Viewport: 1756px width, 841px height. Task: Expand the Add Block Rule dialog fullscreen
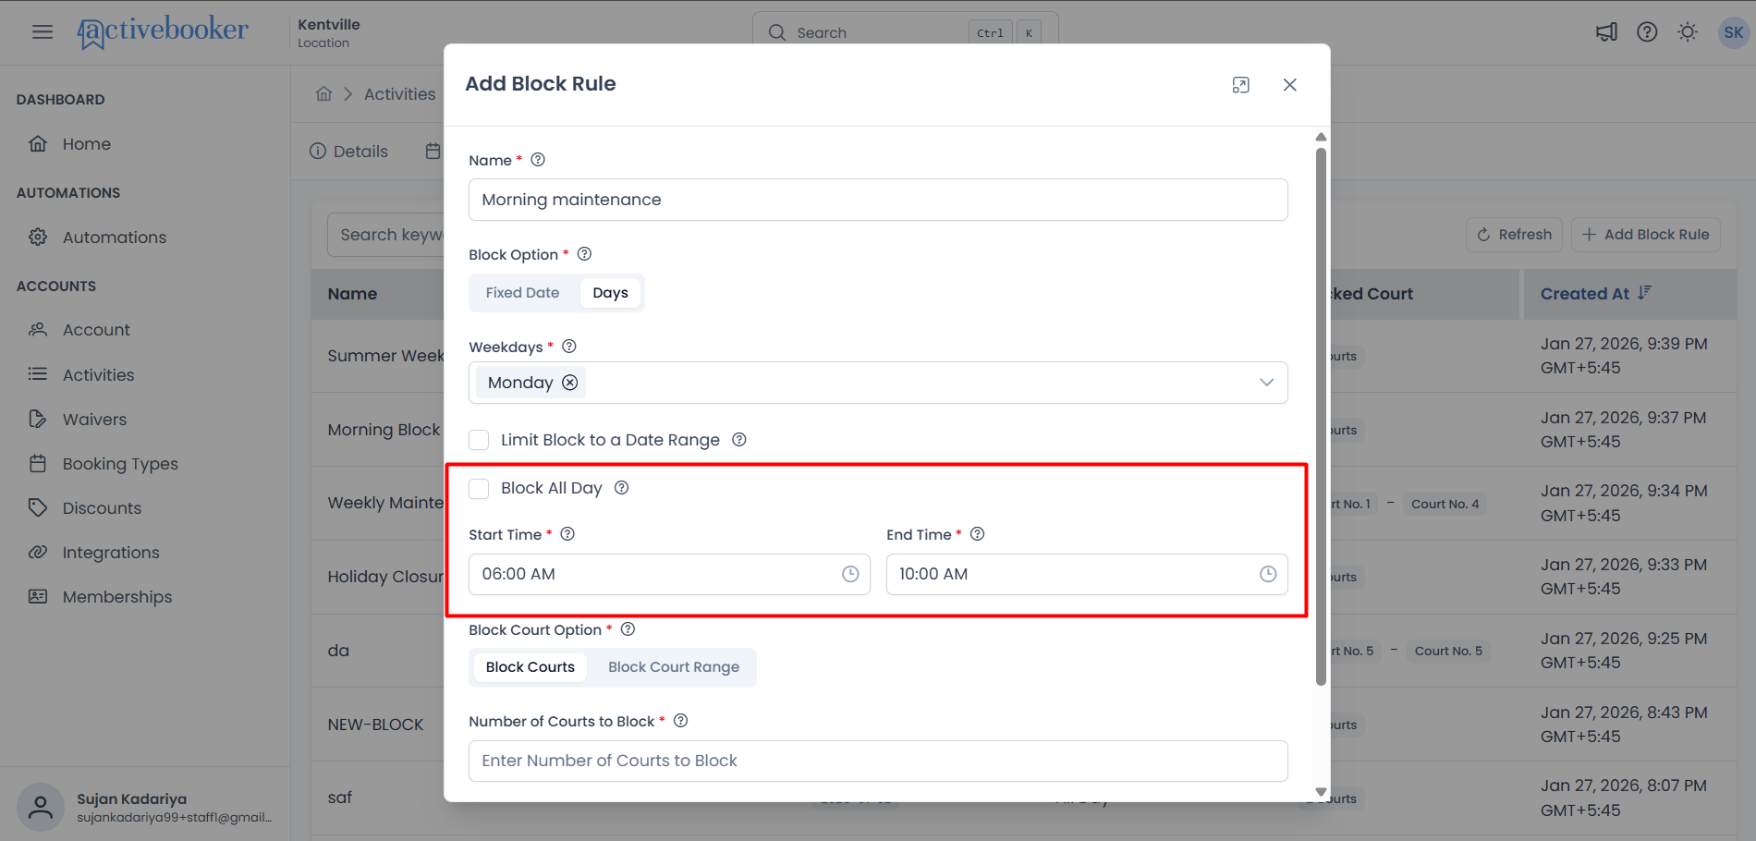[x=1241, y=85]
